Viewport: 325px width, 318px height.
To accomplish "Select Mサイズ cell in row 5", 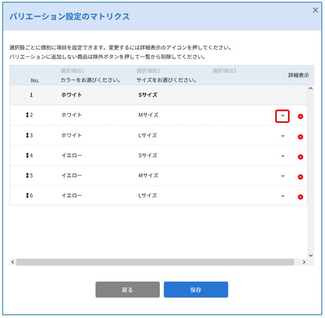I will coord(148,175).
